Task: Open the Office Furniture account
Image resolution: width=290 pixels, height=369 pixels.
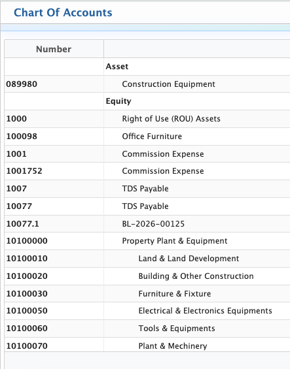Action: (x=152, y=136)
